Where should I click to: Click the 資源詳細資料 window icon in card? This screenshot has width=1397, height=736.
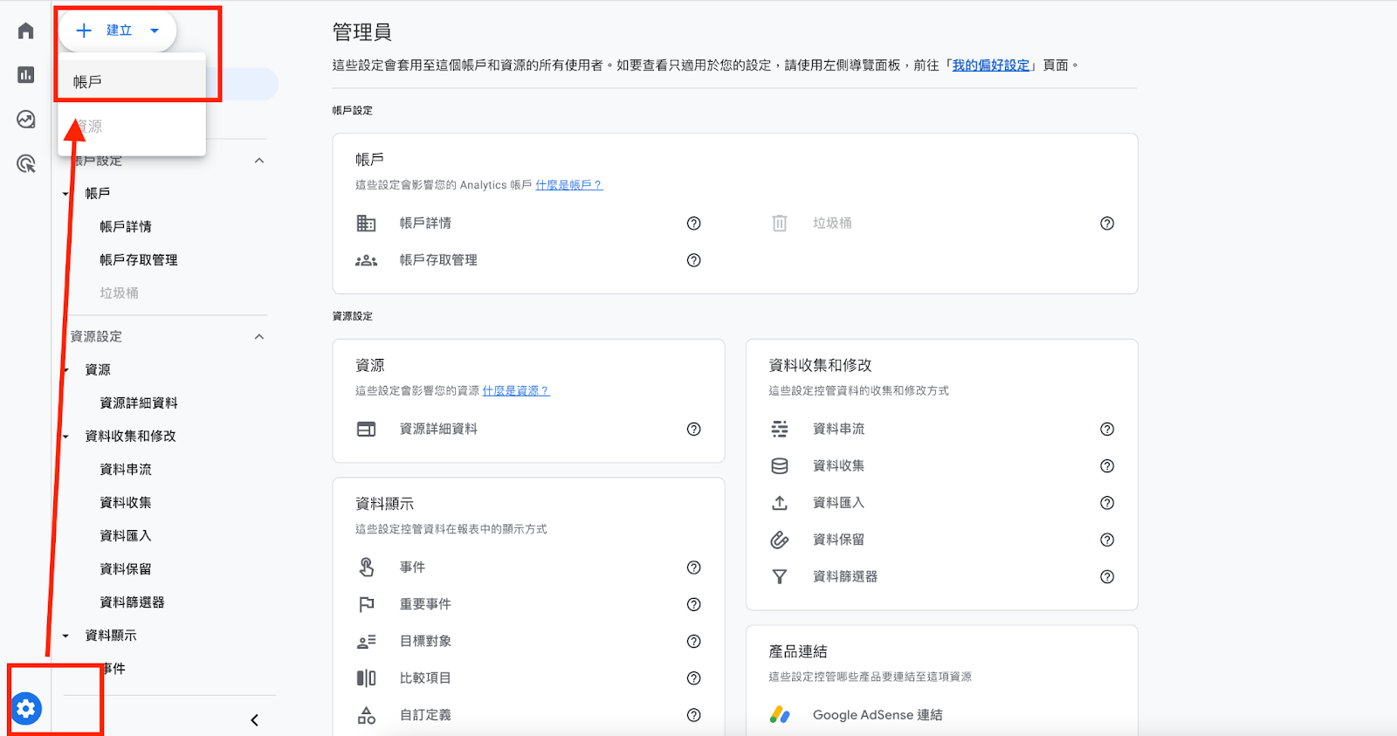pyautogui.click(x=367, y=430)
